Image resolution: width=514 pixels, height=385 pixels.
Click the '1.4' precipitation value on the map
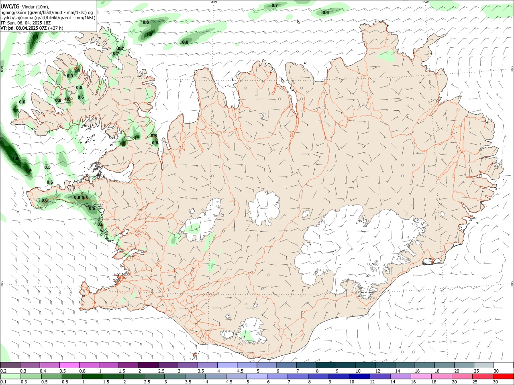[29, 170]
